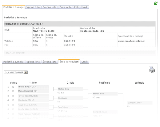Select lower Podatki o turnirju tab
This screenshot has width=160, height=127.
click(14, 62)
